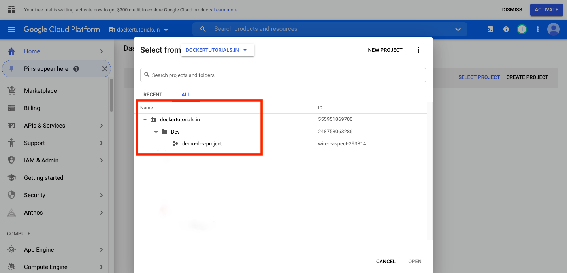The image size is (567, 273).
Task: Open the top bar three-dot settings menu
Action: pyautogui.click(x=538, y=29)
